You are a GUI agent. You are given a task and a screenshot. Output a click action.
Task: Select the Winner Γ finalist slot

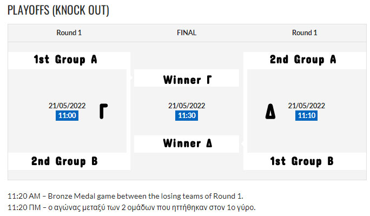pyautogui.click(x=187, y=78)
